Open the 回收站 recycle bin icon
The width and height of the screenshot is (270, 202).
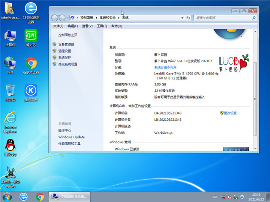[10, 93]
